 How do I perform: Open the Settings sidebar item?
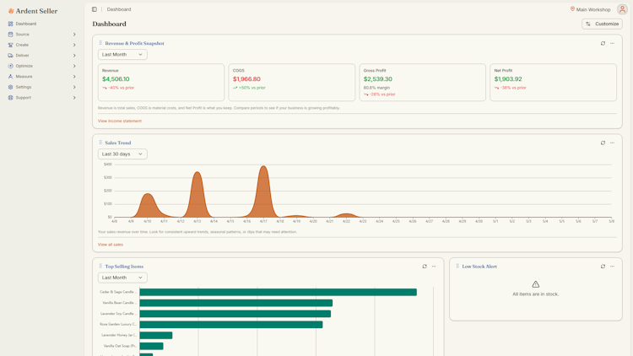tap(41, 87)
